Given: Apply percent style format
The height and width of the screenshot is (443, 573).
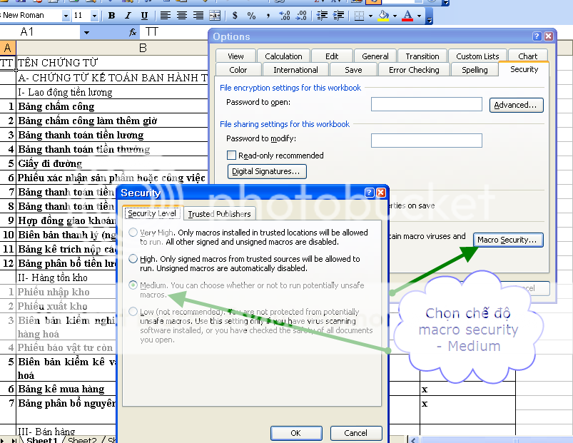Looking at the screenshot, I should [x=251, y=15].
